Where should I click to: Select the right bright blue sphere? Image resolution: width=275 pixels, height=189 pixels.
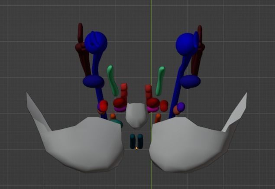pyautogui.click(x=186, y=44)
